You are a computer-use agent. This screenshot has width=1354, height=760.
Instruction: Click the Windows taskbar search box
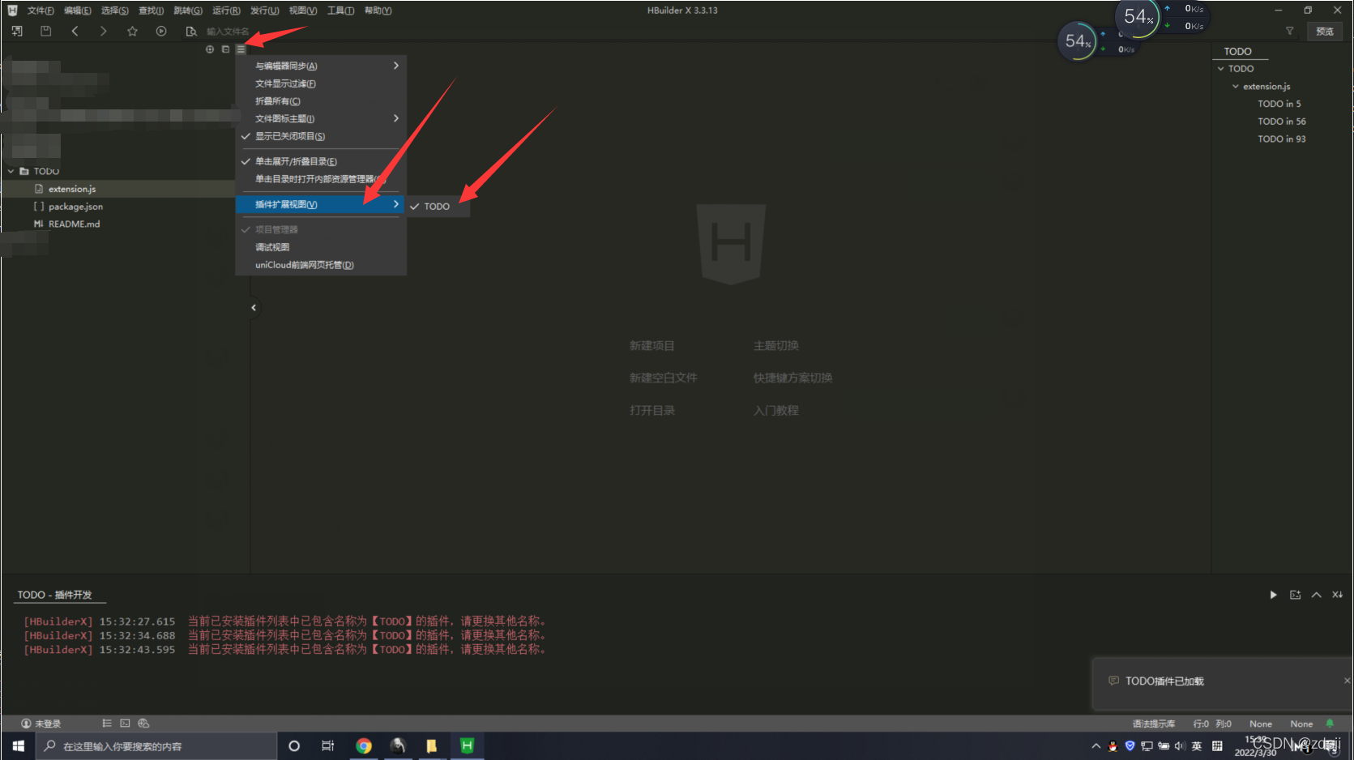156,746
